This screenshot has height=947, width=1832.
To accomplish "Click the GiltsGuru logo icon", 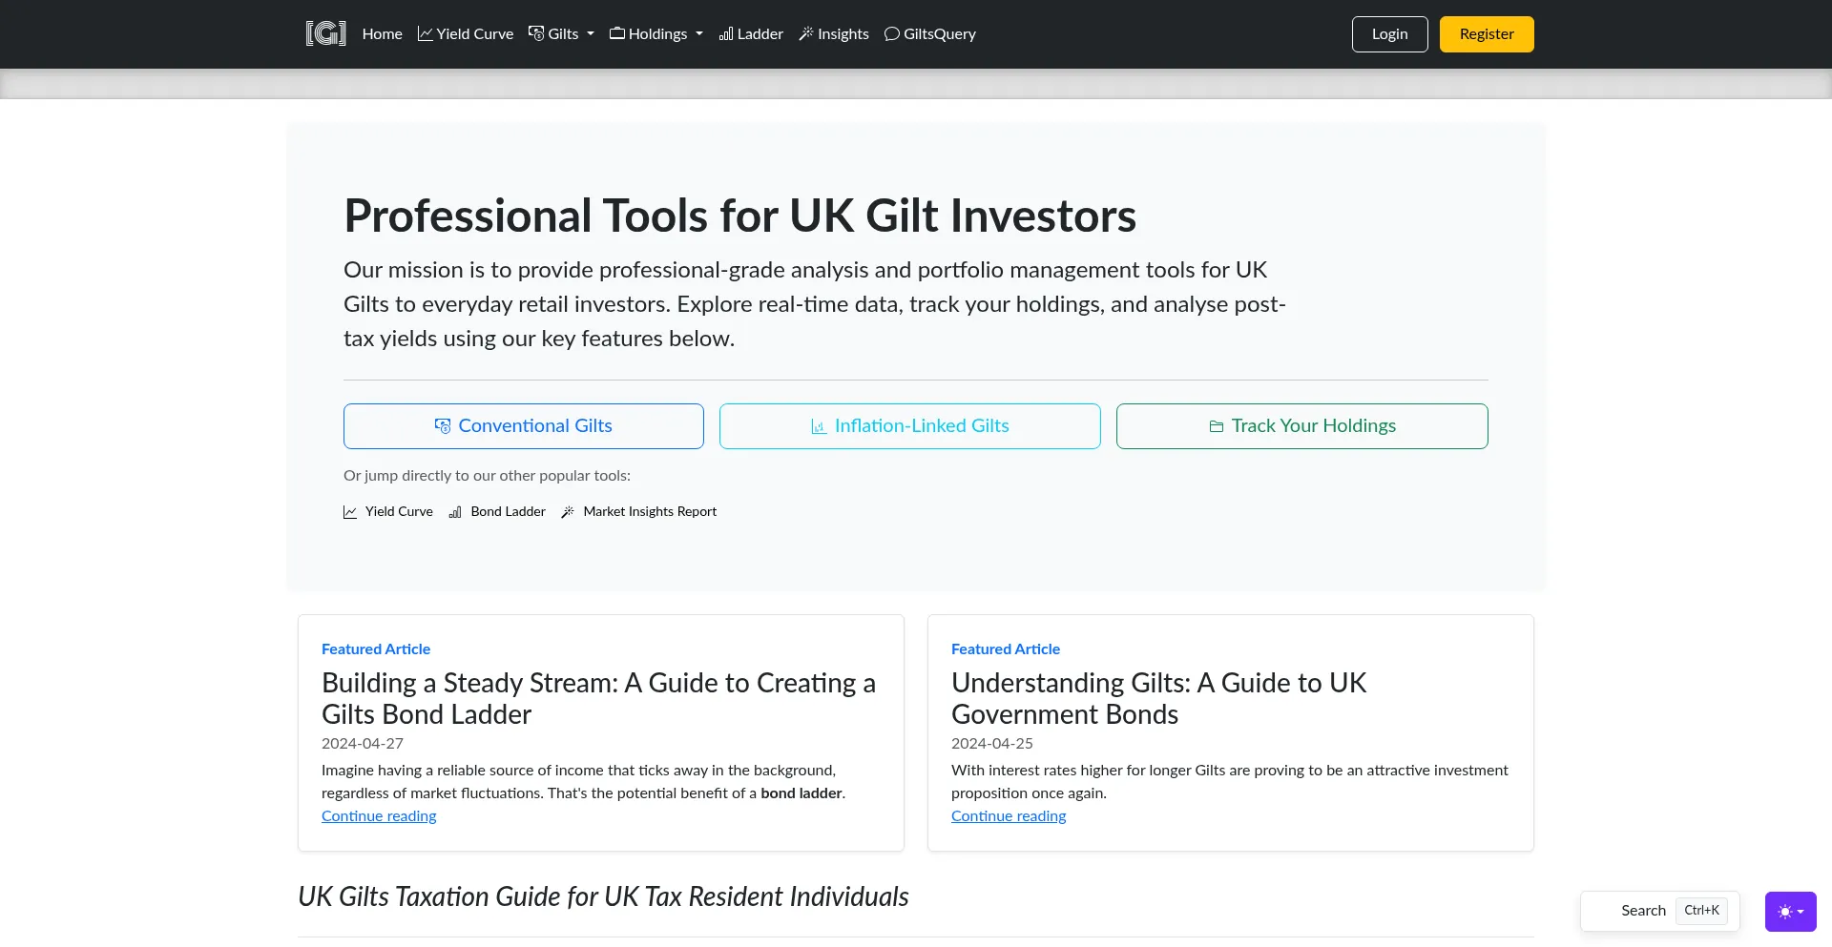I will coord(325,33).
